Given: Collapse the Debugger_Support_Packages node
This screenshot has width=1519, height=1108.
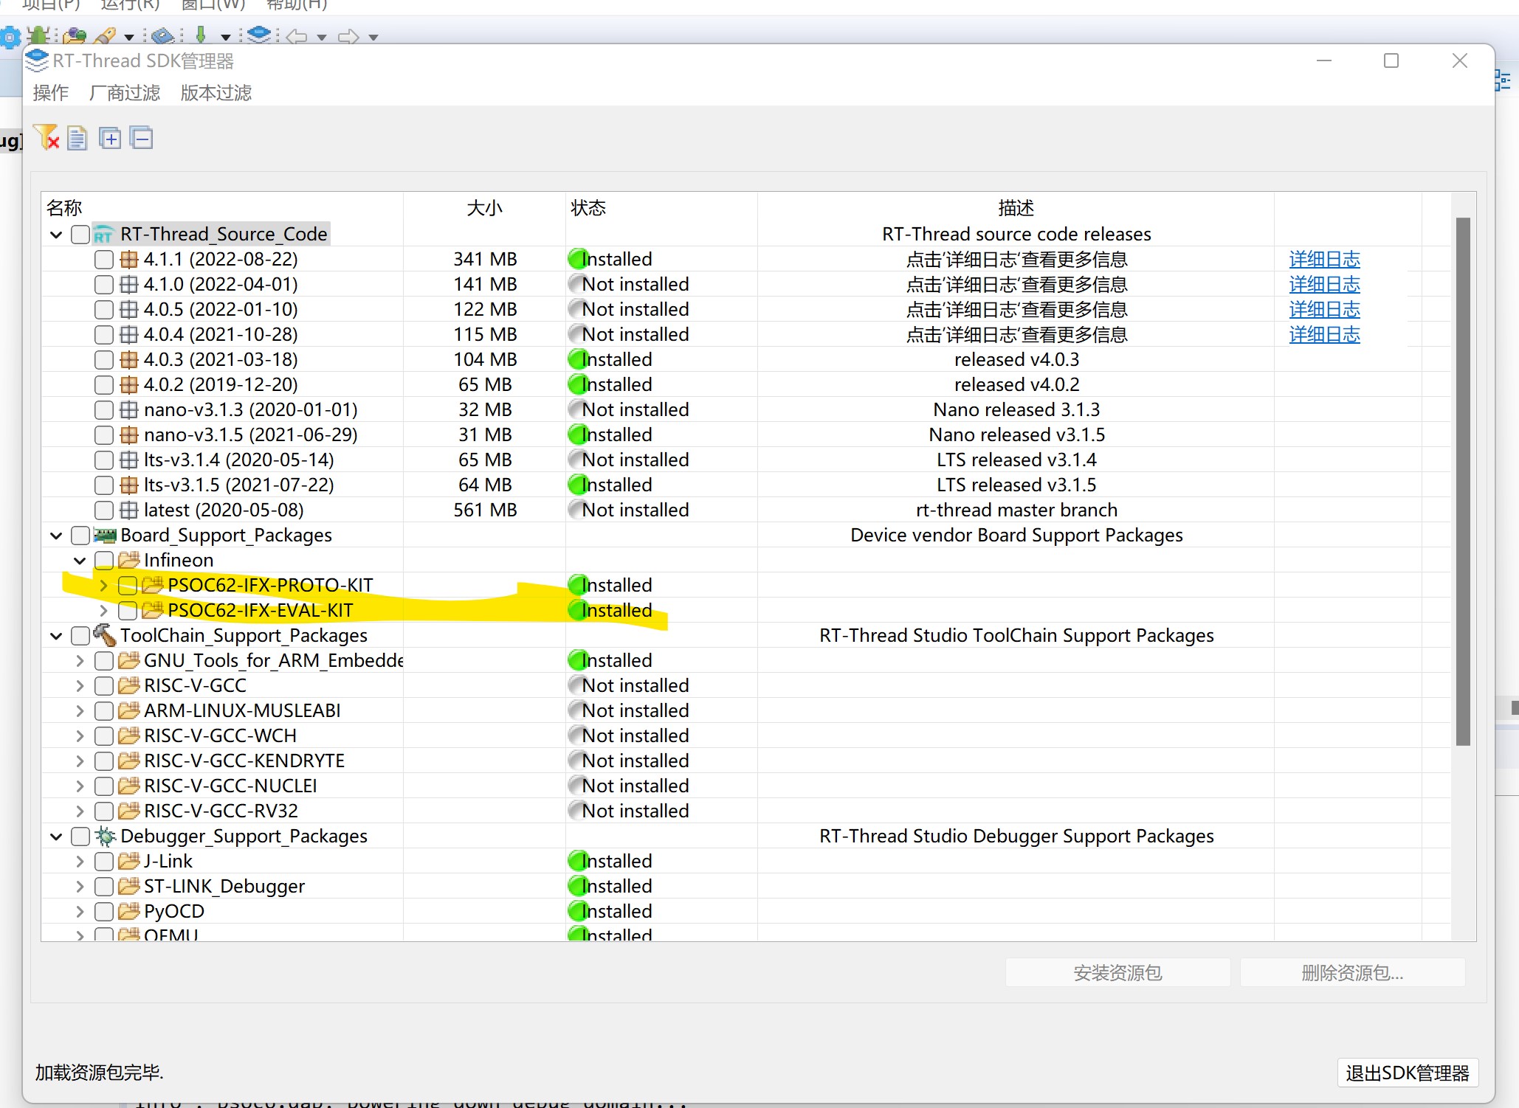Looking at the screenshot, I should tap(56, 836).
